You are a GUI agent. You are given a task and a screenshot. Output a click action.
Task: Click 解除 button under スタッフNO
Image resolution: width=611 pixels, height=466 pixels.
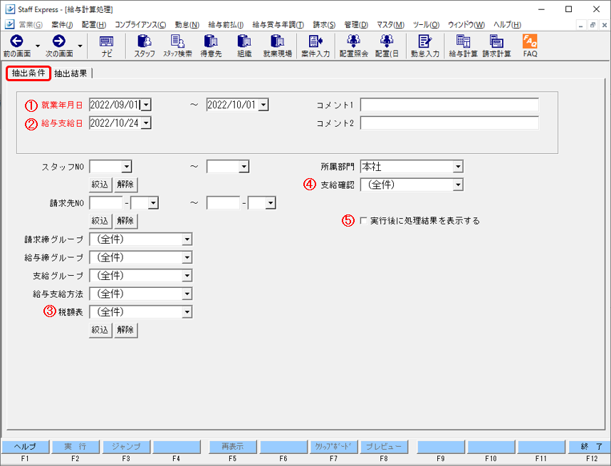pyautogui.click(x=125, y=185)
